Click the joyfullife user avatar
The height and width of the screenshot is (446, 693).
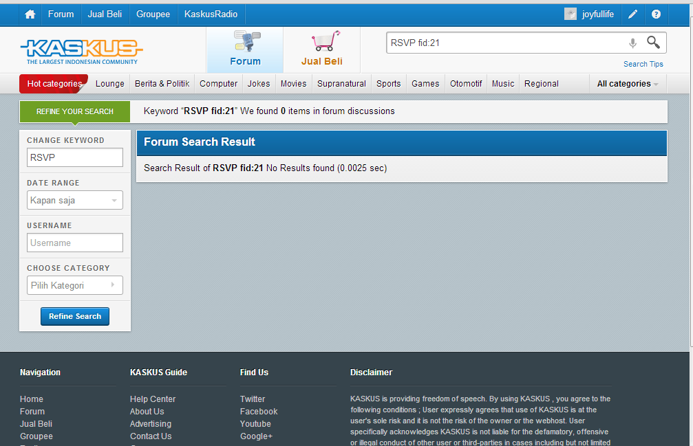570,14
